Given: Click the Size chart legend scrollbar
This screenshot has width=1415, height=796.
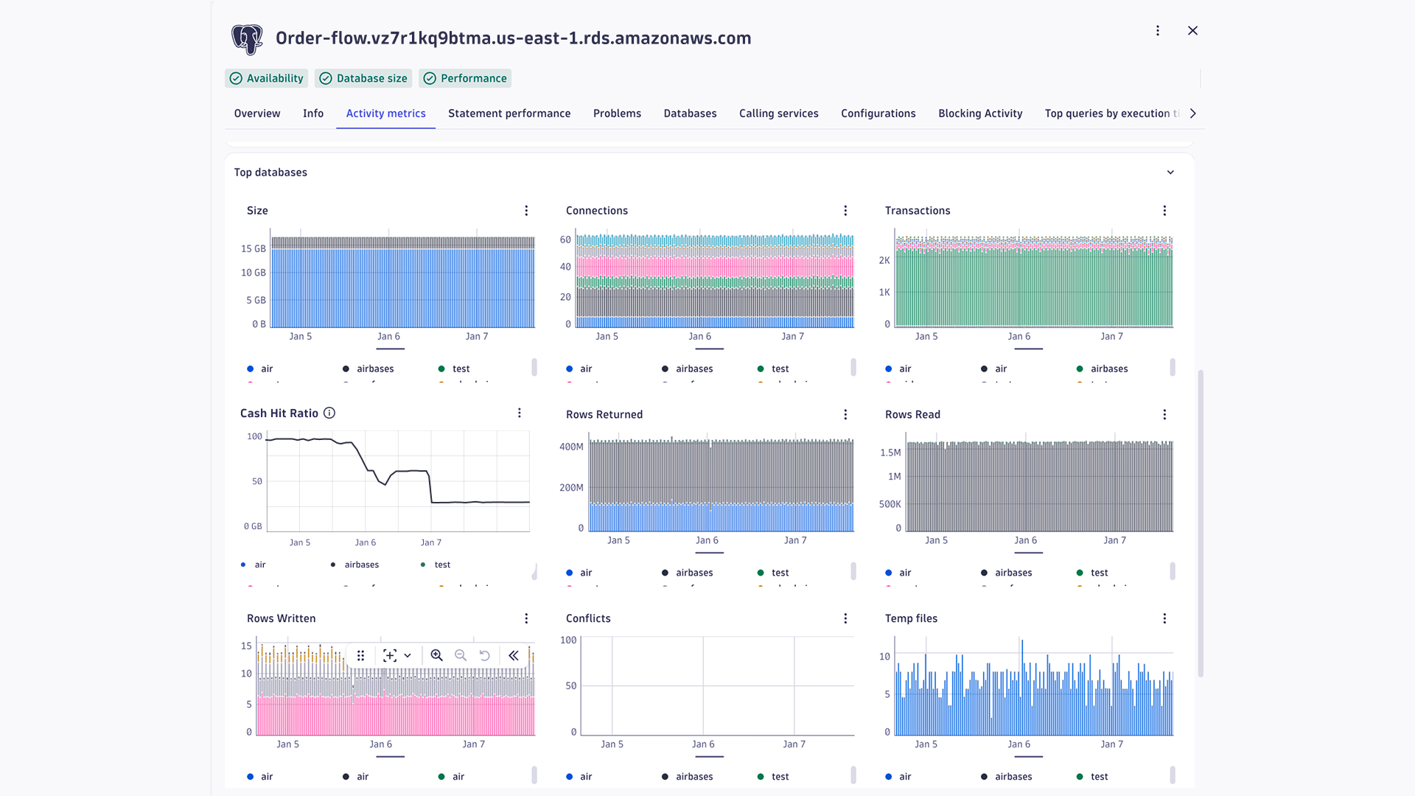Looking at the screenshot, I should coord(534,366).
